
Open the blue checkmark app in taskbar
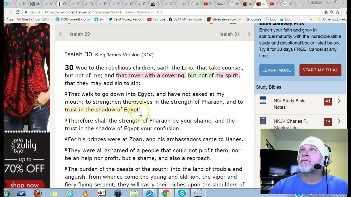coord(21,193)
